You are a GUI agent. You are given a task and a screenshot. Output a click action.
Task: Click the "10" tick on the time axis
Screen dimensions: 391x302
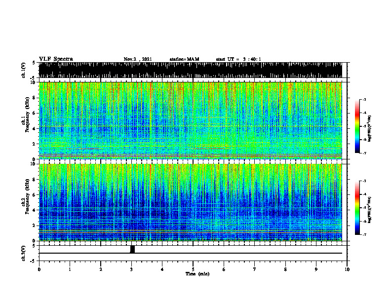click(x=347, y=269)
